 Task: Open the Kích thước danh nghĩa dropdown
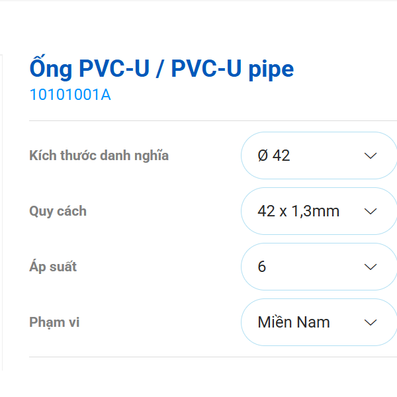click(x=319, y=155)
